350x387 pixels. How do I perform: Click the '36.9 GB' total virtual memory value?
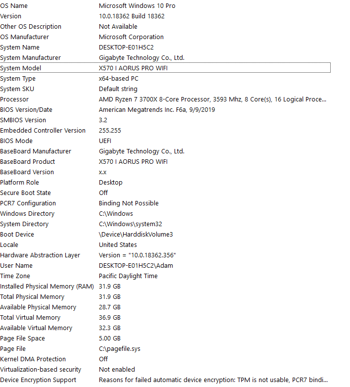click(x=110, y=317)
